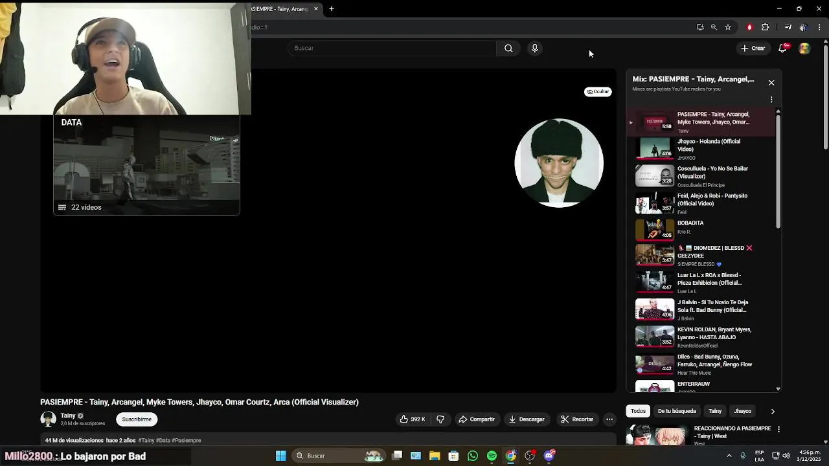Viewport: 829px width, 466px height.
Task: Select ENTERRAUW playlist entry
Action: (x=703, y=386)
